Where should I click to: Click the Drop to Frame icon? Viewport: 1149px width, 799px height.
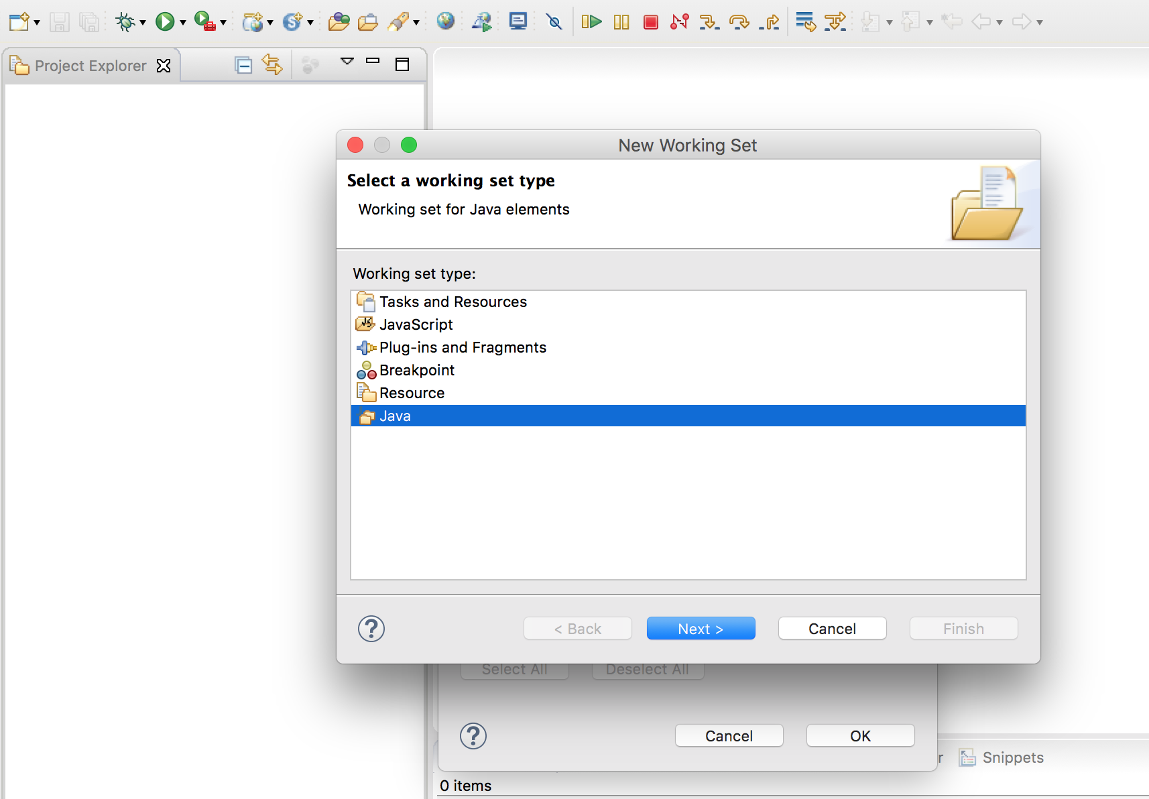806,22
